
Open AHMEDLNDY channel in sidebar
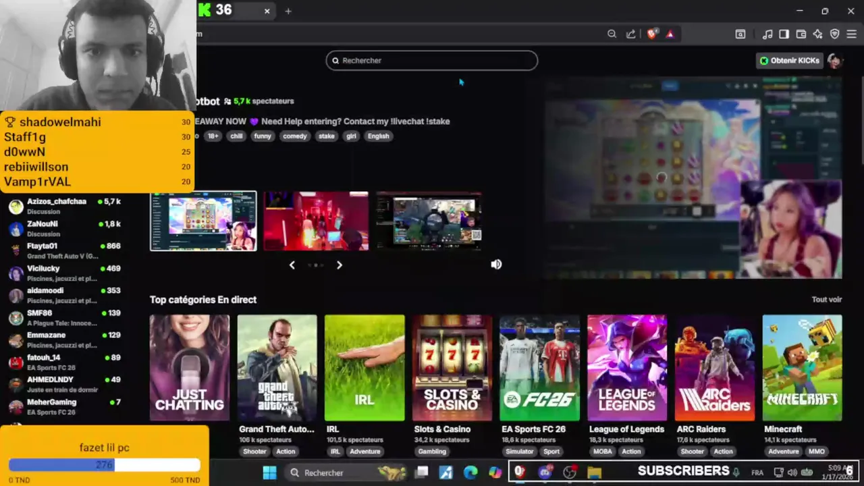coord(64,384)
